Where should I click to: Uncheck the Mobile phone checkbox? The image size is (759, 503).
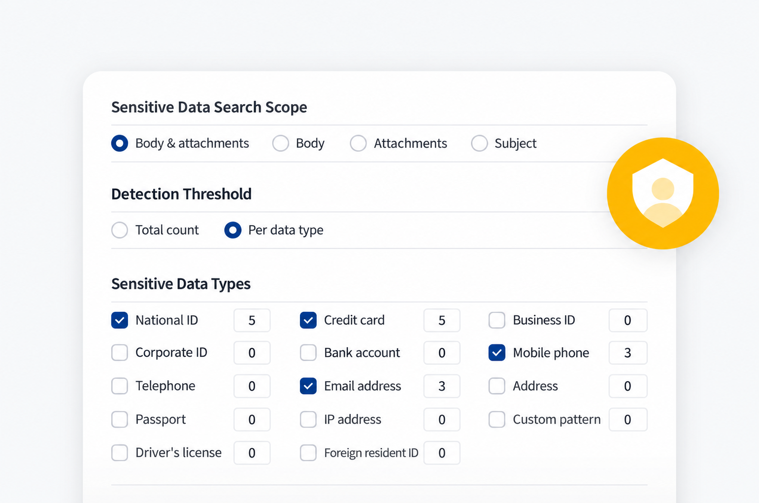point(497,353)
